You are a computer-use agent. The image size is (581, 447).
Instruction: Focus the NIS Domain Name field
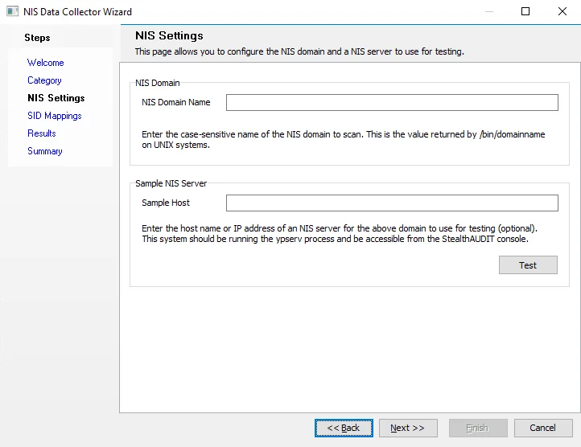tap(392, 103)
